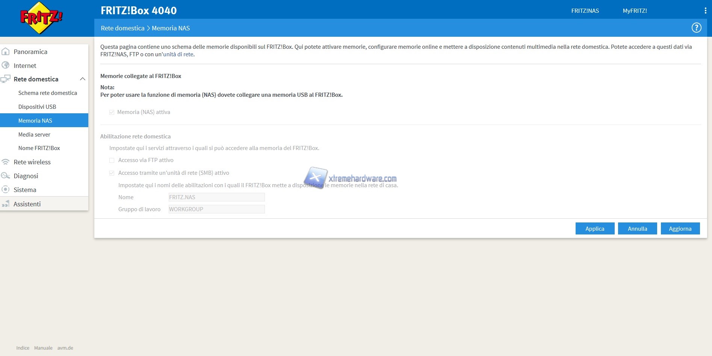The width and height of the screenshot is (712, 356).
Task: Open the Media server menu item
Action: point(34,134)
